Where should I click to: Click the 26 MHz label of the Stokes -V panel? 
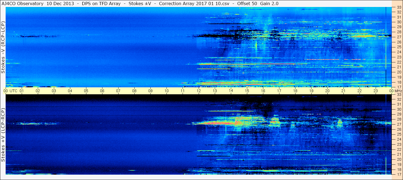(399, 42)
